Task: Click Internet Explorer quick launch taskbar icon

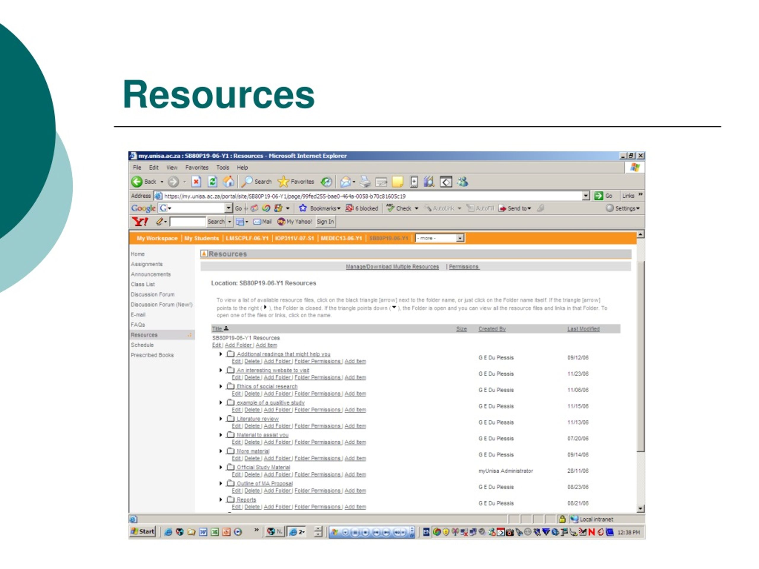Action: pyautogui.click(x=168, y=532)
